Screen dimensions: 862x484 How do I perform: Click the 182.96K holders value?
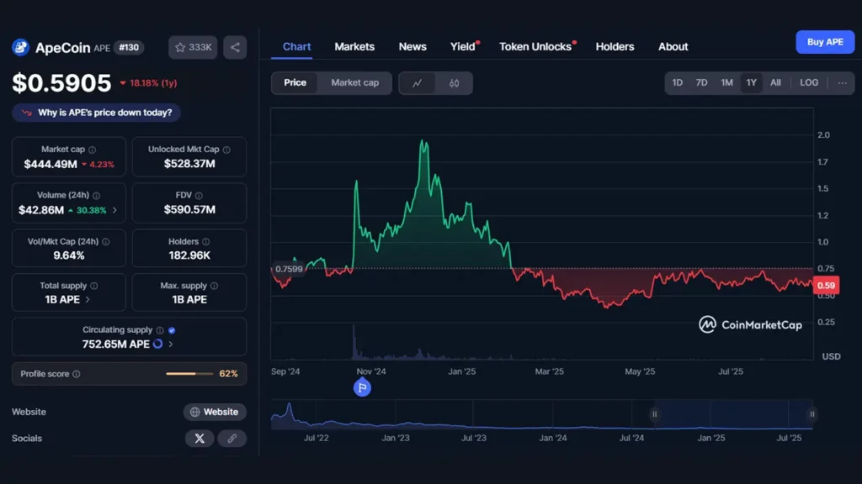(x=189, y=255)
